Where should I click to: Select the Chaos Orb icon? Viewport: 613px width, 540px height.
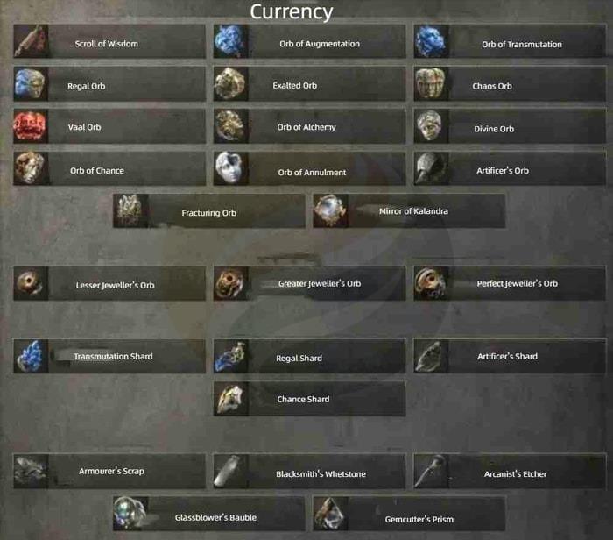(431, 84)
